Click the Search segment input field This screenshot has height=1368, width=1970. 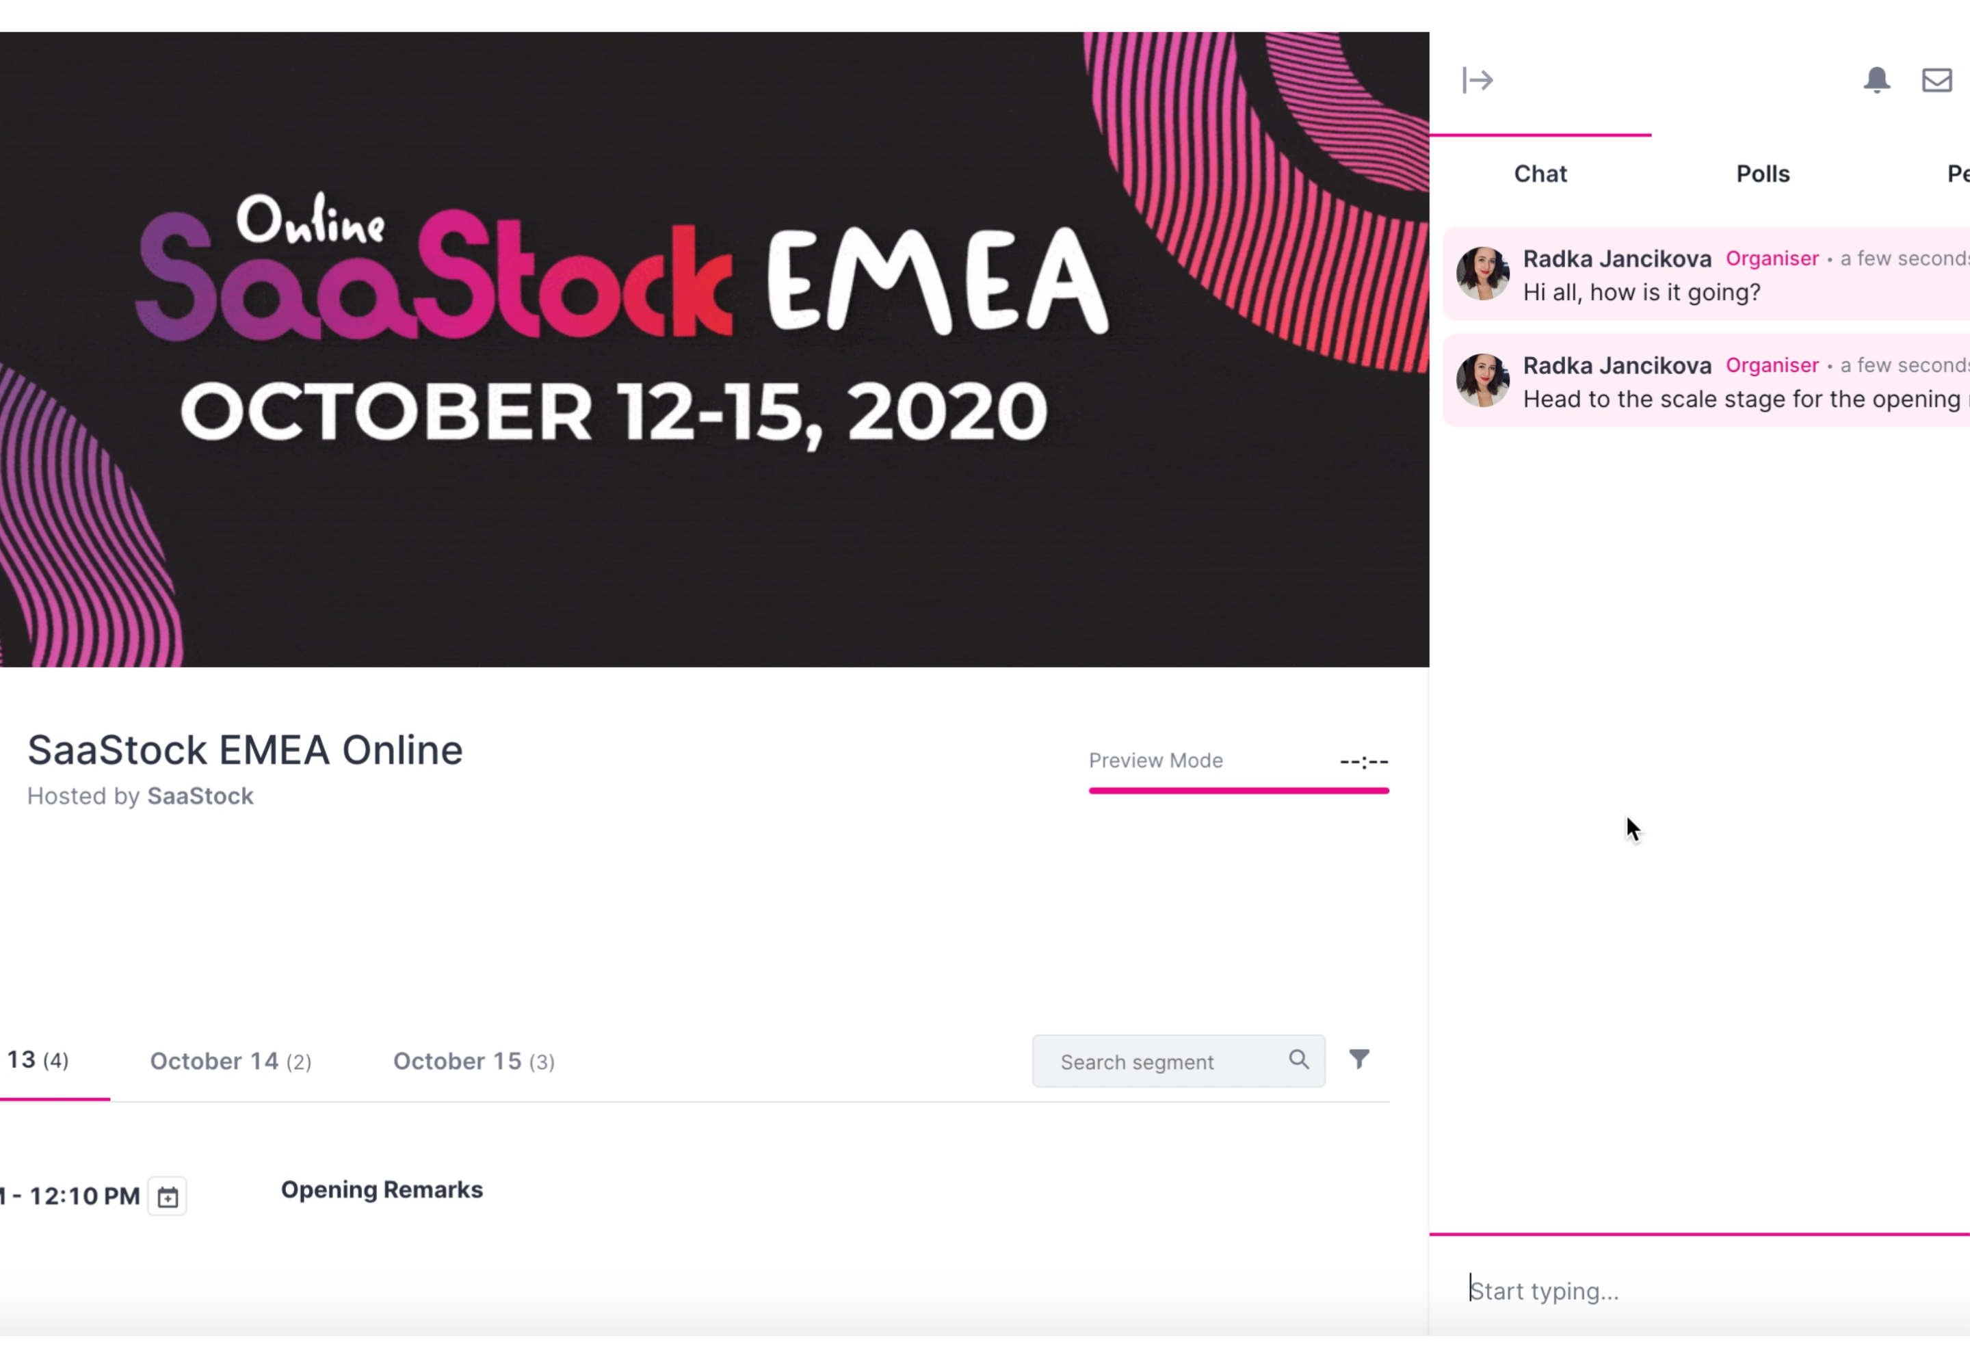tap(1179, 1061)
